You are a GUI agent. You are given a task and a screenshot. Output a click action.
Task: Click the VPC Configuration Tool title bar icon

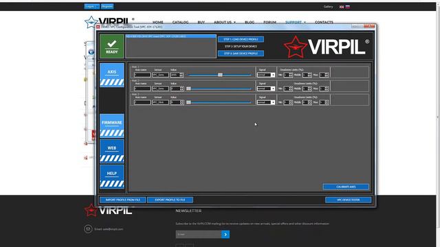click(98, 27)
